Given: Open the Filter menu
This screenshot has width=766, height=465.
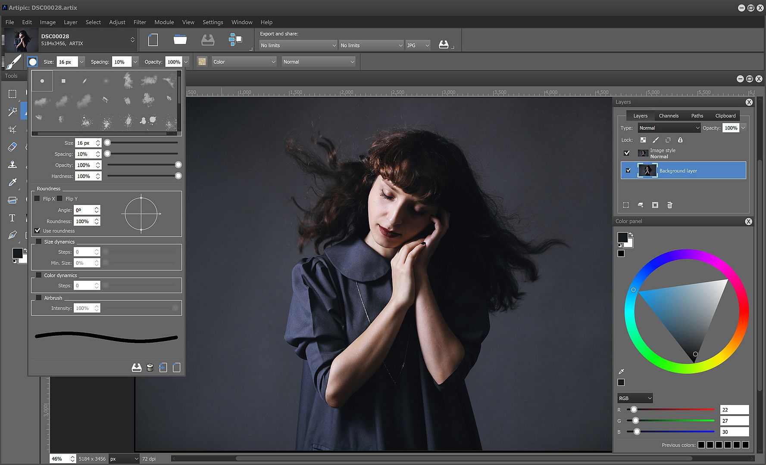Looking at the screenshot, I should (140, 22).
